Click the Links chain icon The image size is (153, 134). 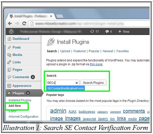[9, 62]
